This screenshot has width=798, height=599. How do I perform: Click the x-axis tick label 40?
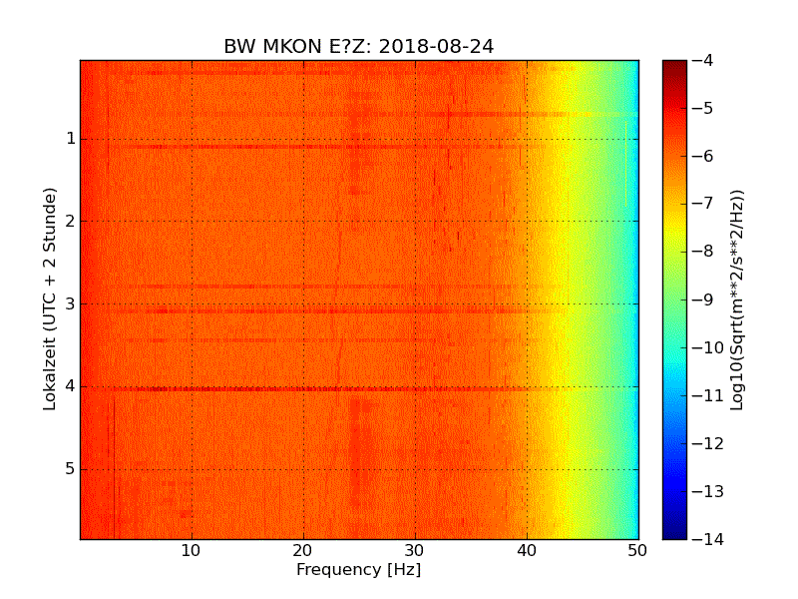[527, 551]
